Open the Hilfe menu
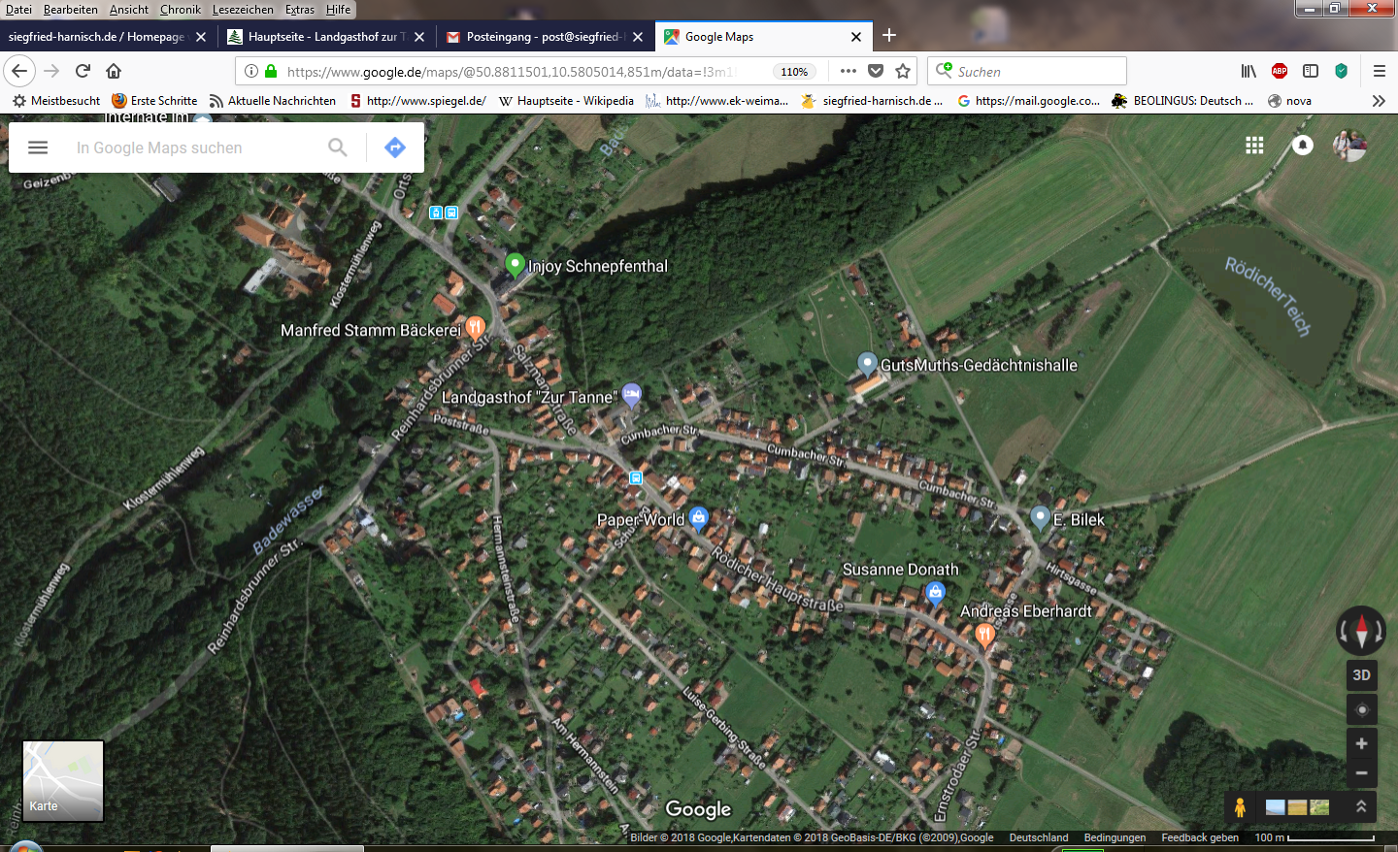1398x852 pixels. [339, 10]
